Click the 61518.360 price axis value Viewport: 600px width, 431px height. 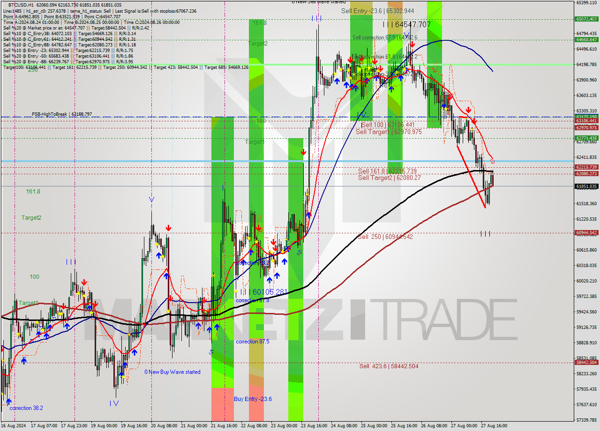tap(586, 203)
